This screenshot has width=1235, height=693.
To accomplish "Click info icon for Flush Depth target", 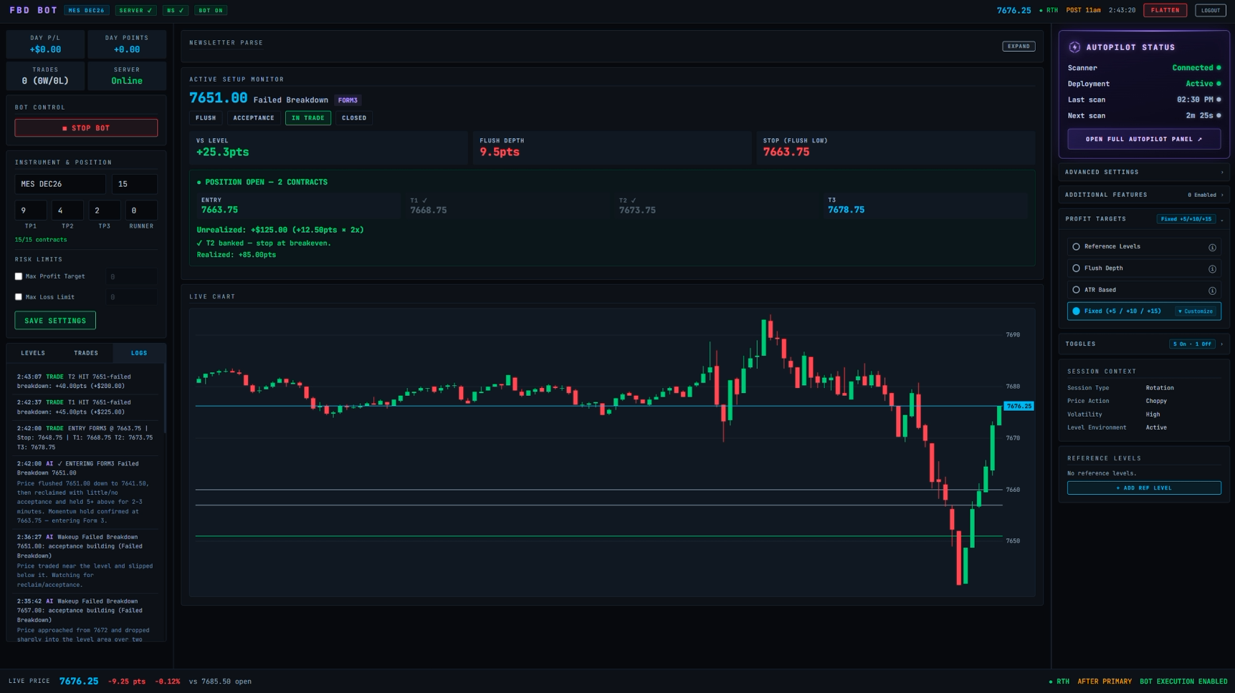I will click(x=1212, y=268).
